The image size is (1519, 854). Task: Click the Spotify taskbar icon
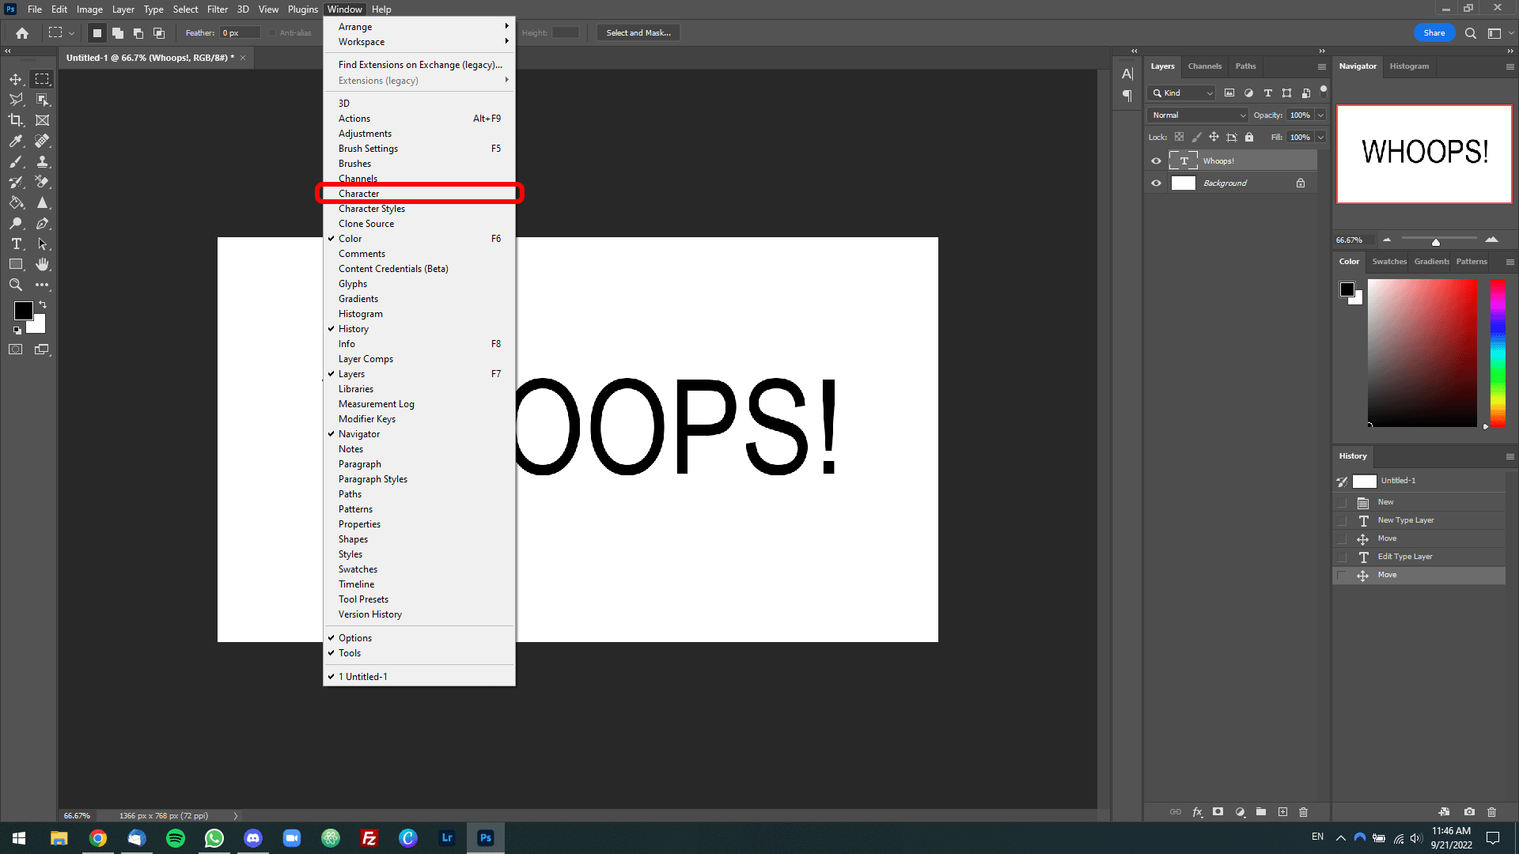coord(176,837)
